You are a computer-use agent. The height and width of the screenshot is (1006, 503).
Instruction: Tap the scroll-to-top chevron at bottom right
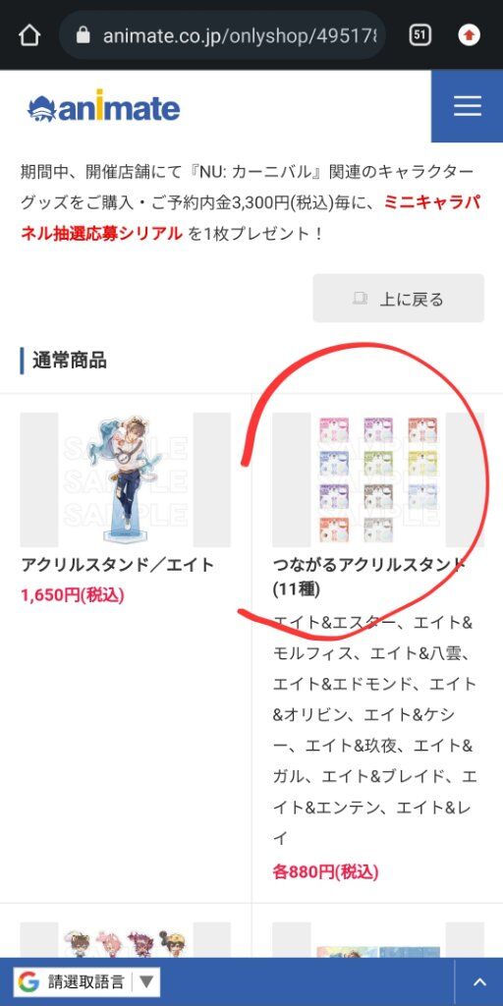pyautogui.click(x=479, y=981)
